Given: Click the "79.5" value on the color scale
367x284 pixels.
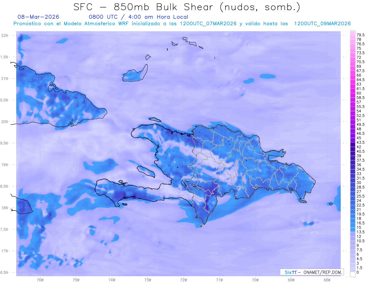Looking at the screenshot, I should click(361, 35).
